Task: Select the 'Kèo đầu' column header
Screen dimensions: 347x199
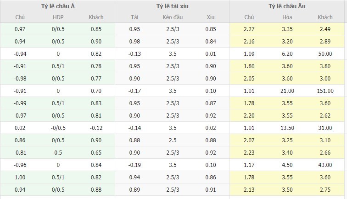Action: pyautogui.click(x=173, y=17)
